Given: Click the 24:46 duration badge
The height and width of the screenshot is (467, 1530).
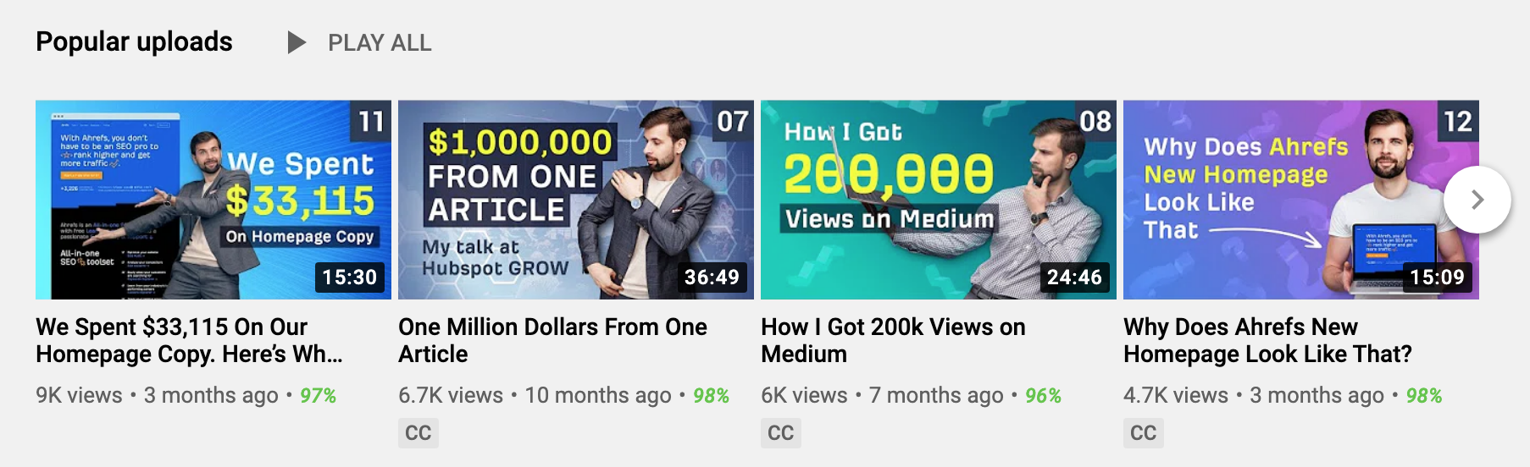Looking at the screenshot, I should pos(1074,277).
